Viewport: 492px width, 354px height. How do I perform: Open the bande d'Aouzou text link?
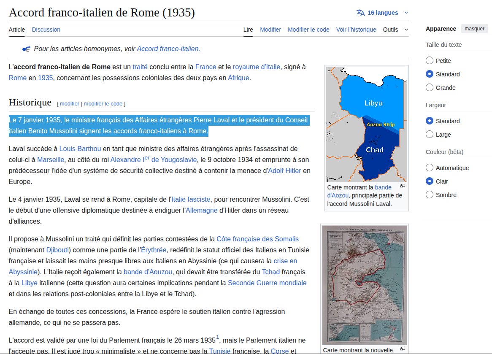tap(148, 272)
